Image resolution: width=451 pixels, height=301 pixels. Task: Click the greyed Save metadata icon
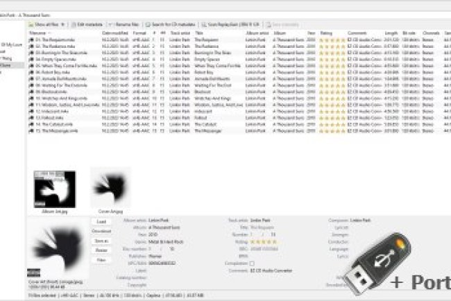[x=269, y=25]
